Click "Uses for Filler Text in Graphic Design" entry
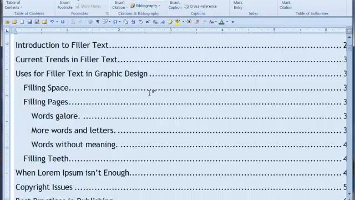This screenshot has height=200, width=355. coord(180,74)
